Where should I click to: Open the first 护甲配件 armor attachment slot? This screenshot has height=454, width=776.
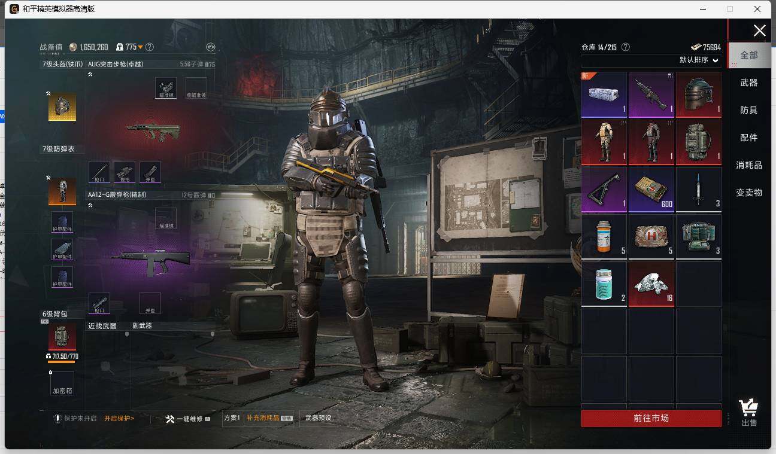[62, 222]
